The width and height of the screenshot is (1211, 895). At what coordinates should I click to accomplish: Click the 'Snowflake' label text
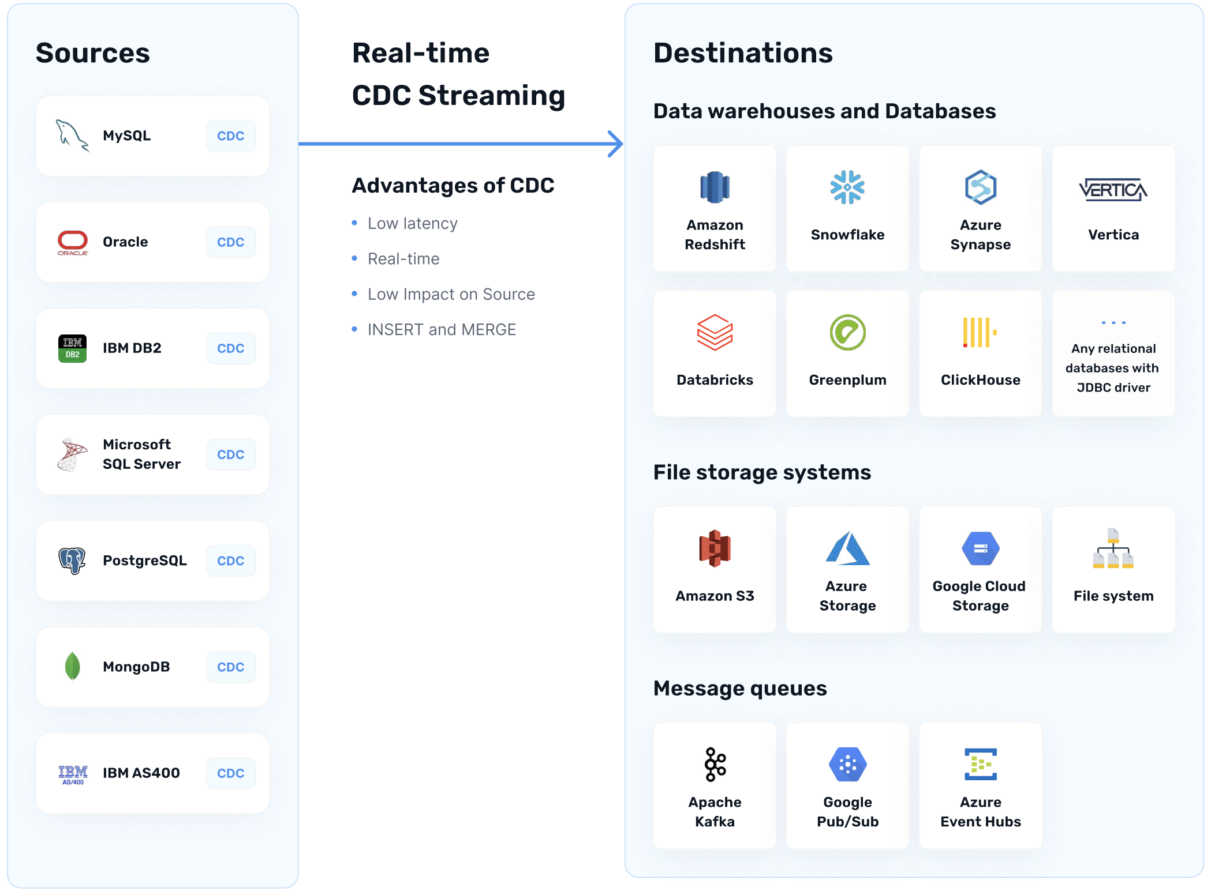pos(847,235)
